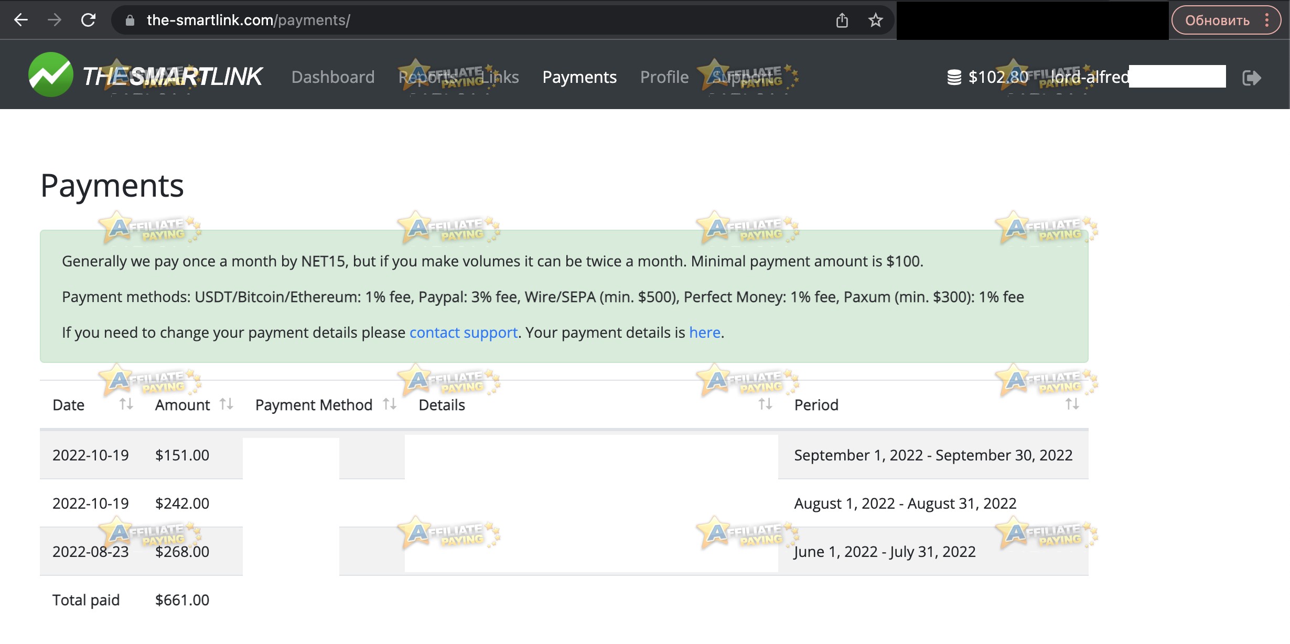
Task: Select the Payments nav item
Action: point(579,77)
